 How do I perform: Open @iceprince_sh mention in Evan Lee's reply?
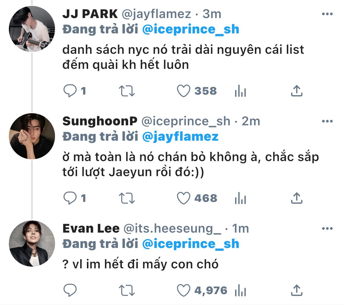click(190, 244)
